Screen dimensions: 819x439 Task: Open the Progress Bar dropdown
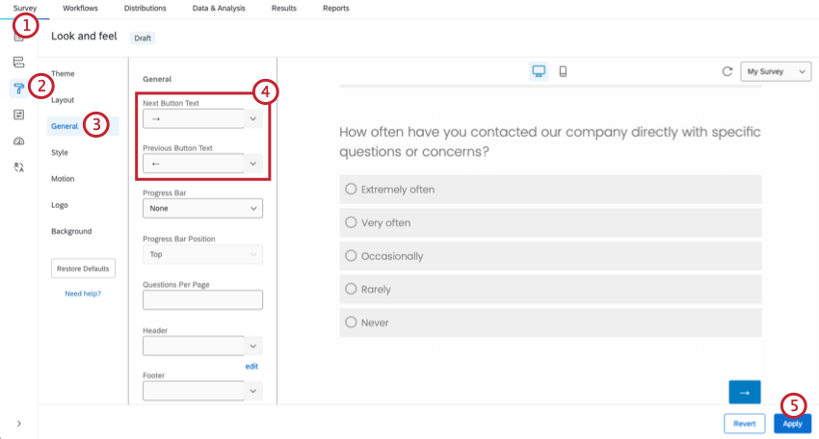202,208
